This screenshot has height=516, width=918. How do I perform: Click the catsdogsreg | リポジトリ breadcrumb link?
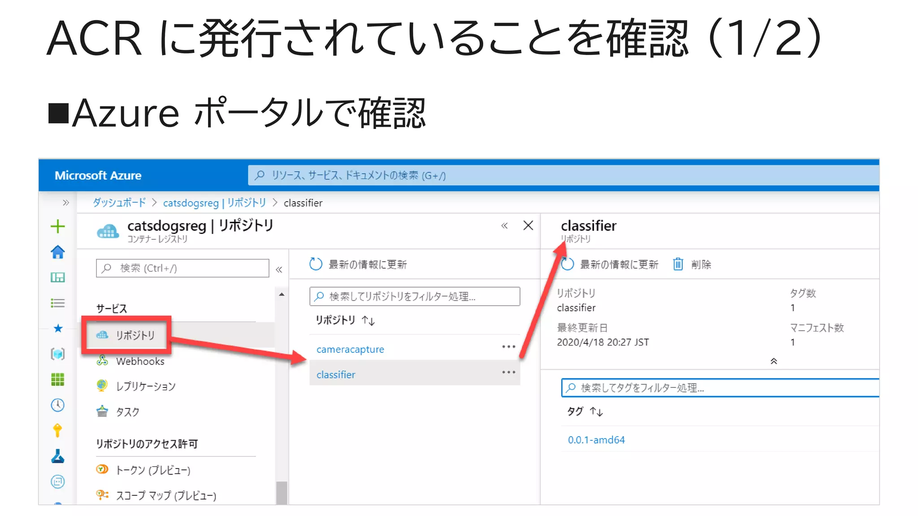tap(215, 203)
